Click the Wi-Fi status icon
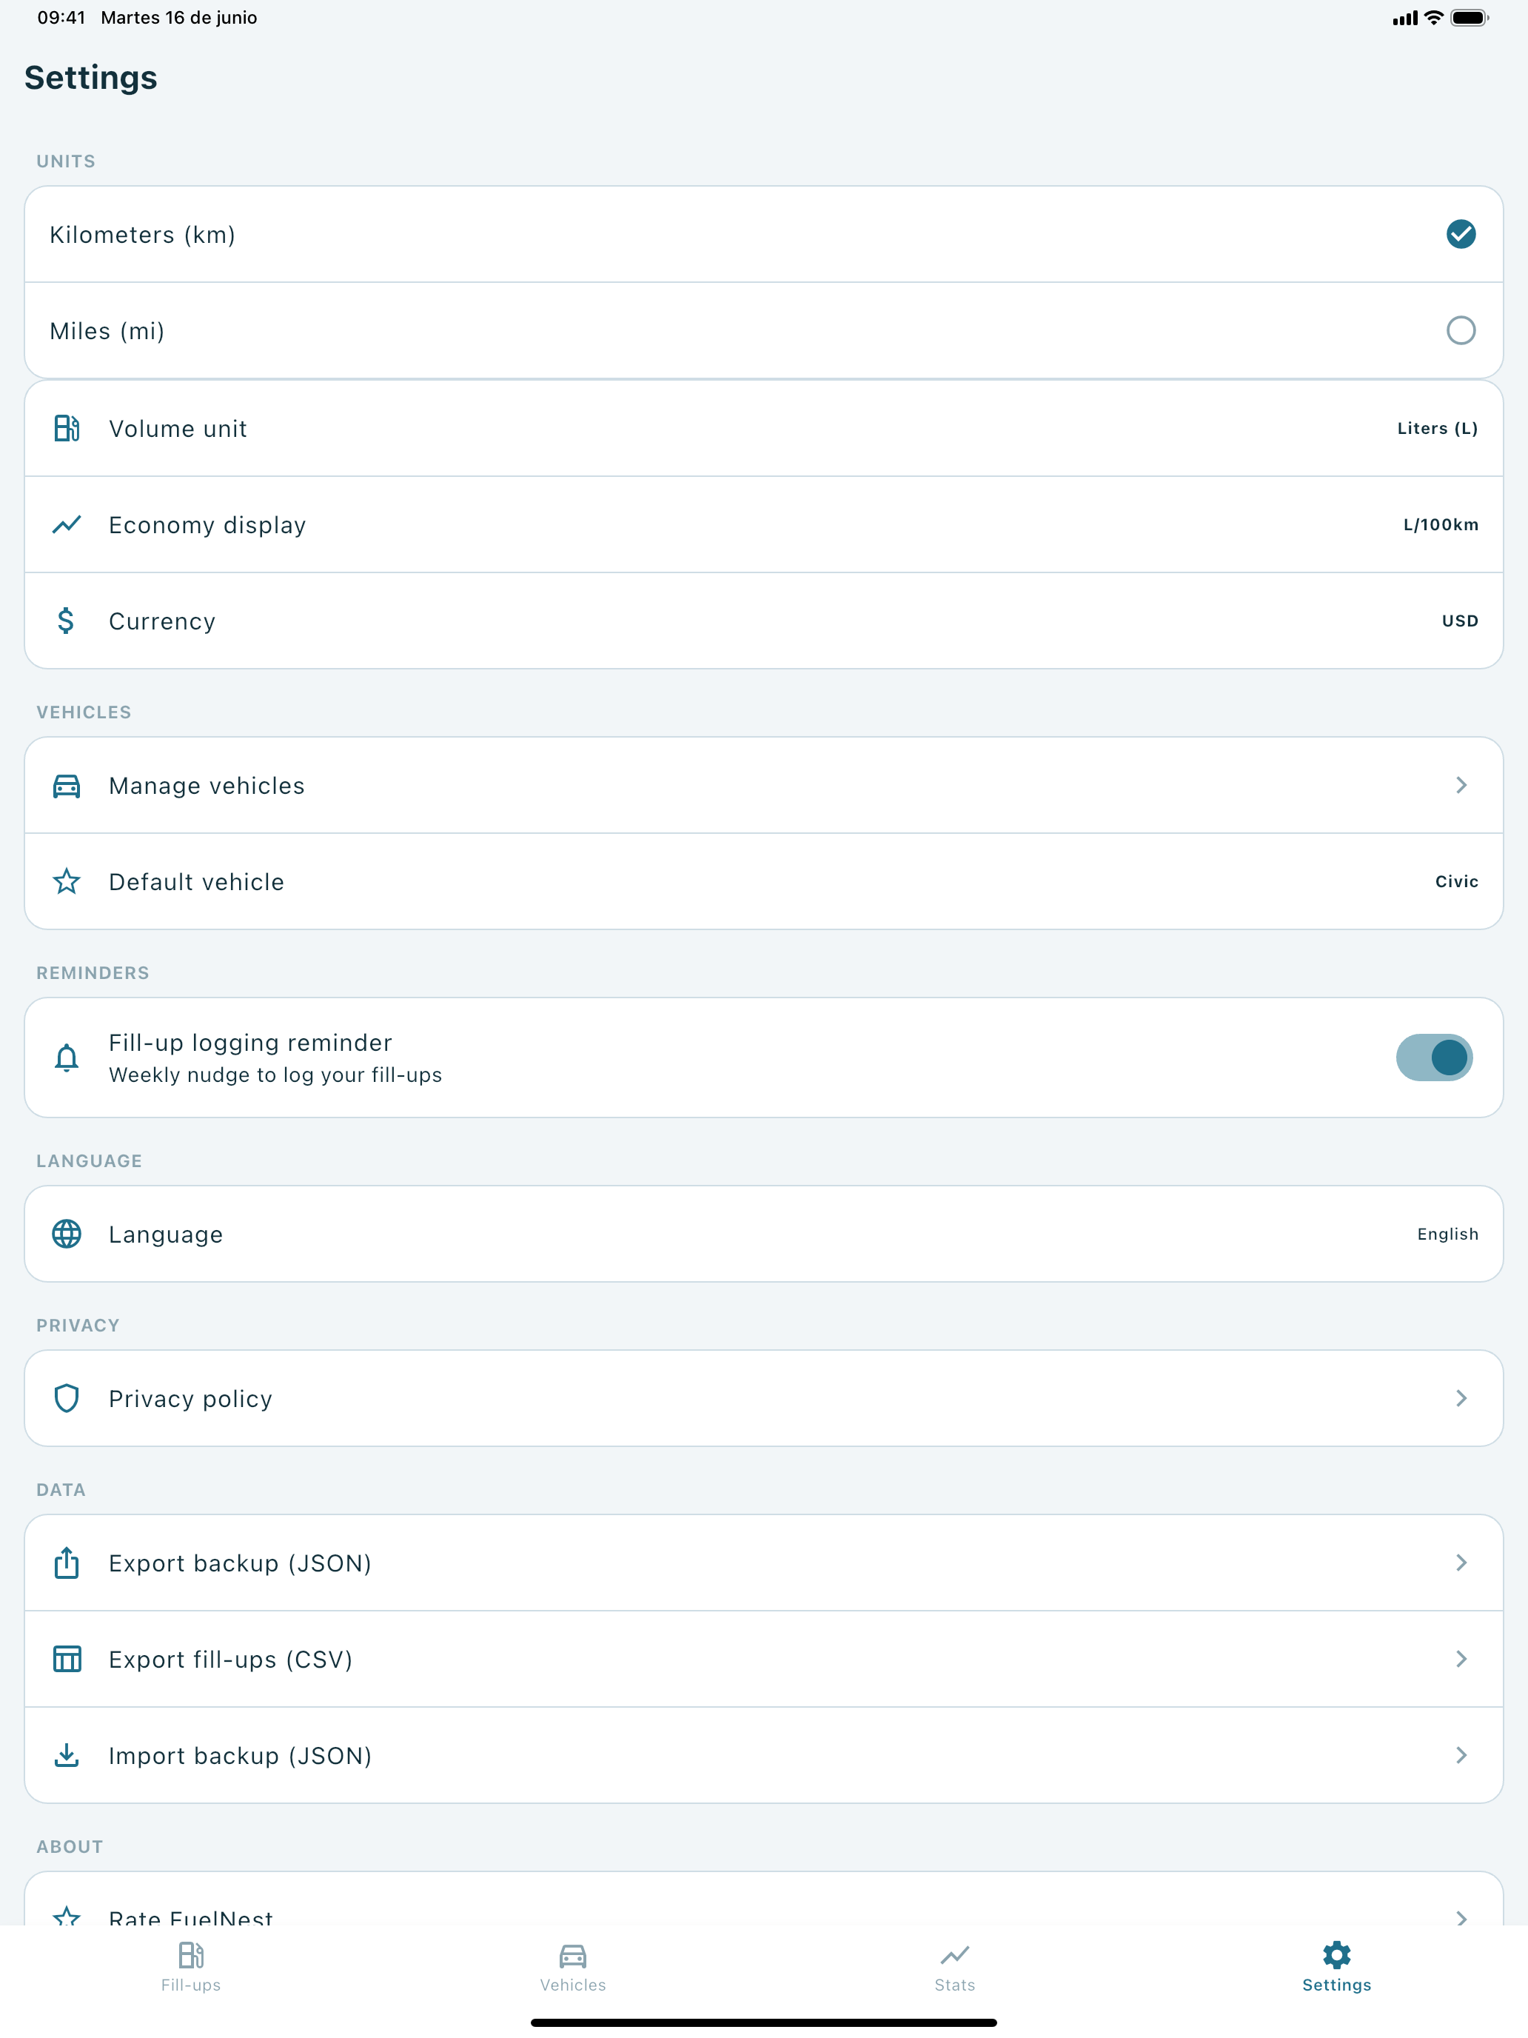The image size is (1528, 2038). point(1433,18)
